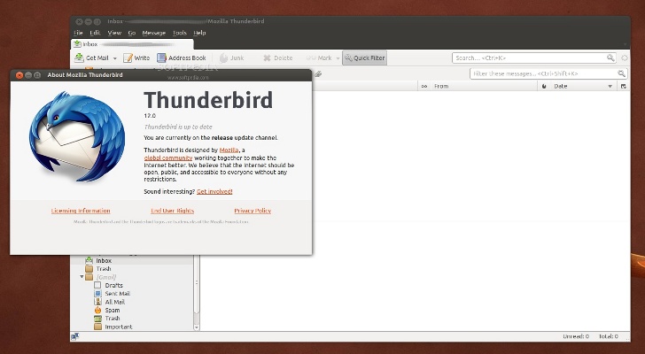This screenshot has height=354, width=645.
Task: Click the Junk toolbar button
Action: [231, 58]
